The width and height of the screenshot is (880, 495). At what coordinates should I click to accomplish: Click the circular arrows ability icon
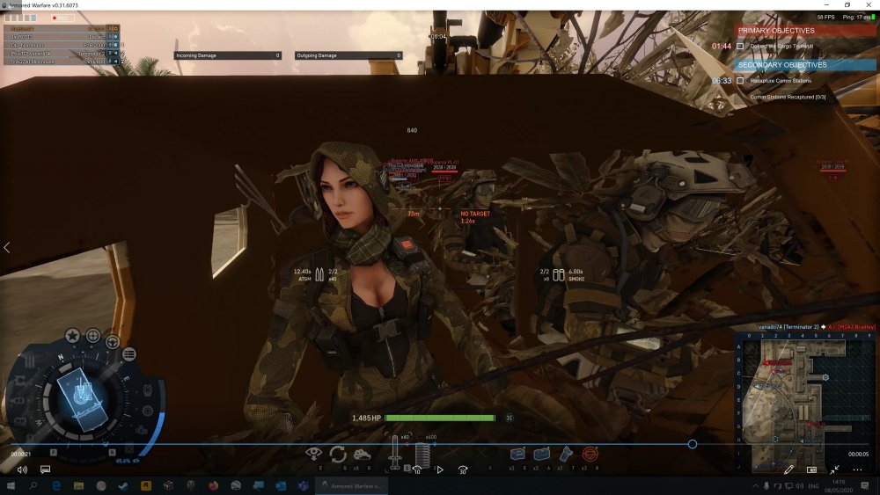(x=338, y=454)
